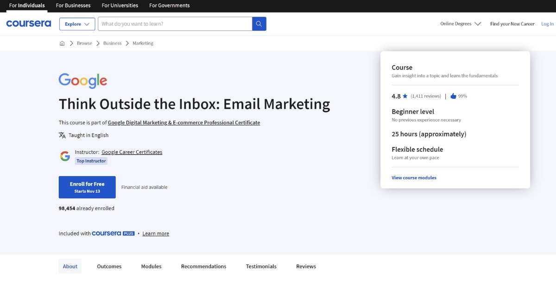Switch to For Governments tab

click(x=170, y=6)
